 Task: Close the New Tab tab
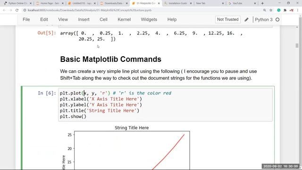[223, 3]
